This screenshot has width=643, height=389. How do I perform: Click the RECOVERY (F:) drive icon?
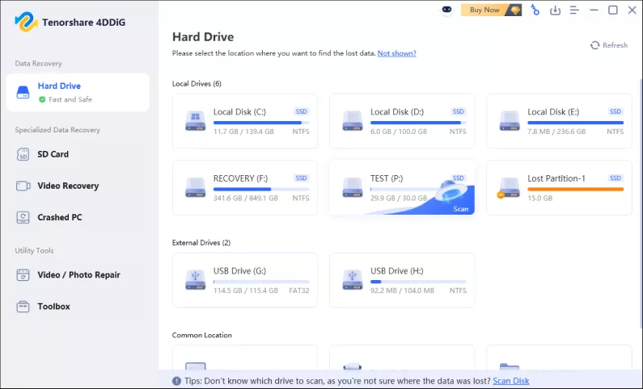[195, 188]
